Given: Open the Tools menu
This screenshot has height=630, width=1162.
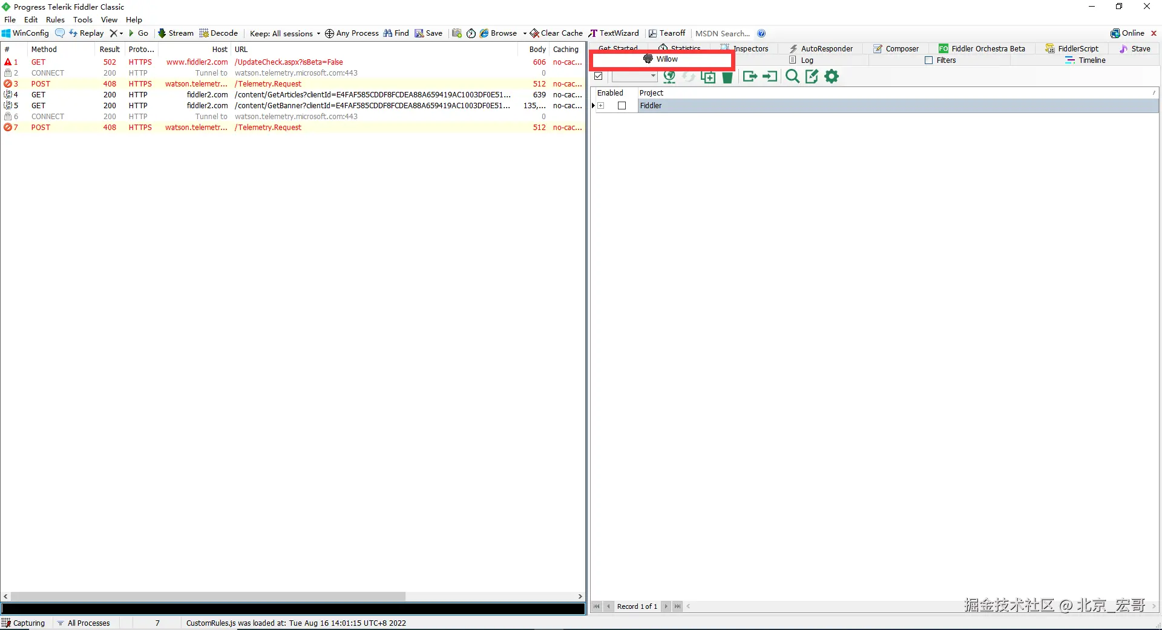Looking at the screenshot, I should 83,20.
